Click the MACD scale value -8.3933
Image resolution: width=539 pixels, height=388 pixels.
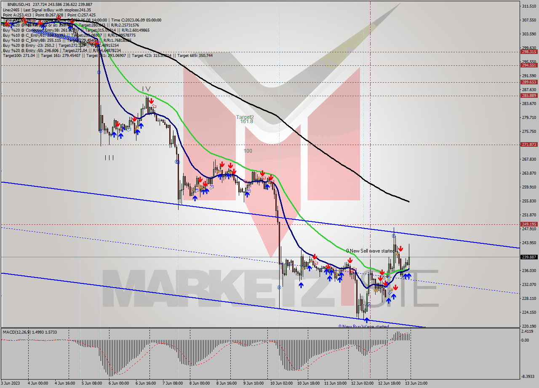(529, 377)
